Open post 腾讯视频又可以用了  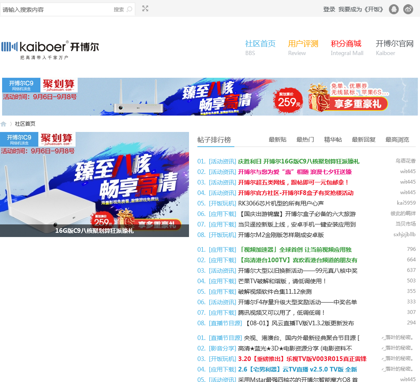[281, 313]
